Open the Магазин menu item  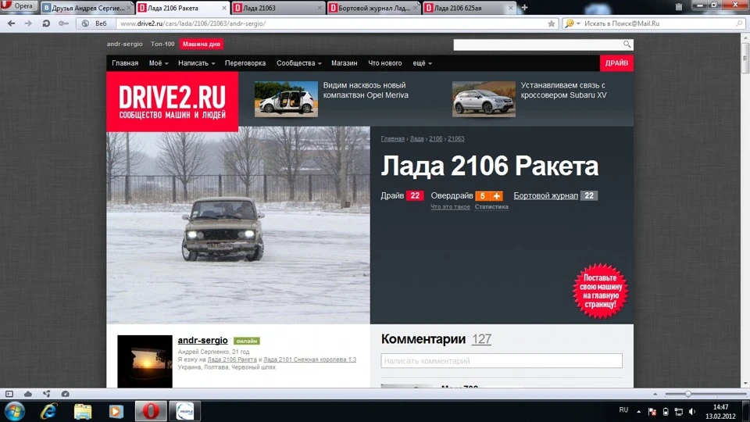pos(345,63)
